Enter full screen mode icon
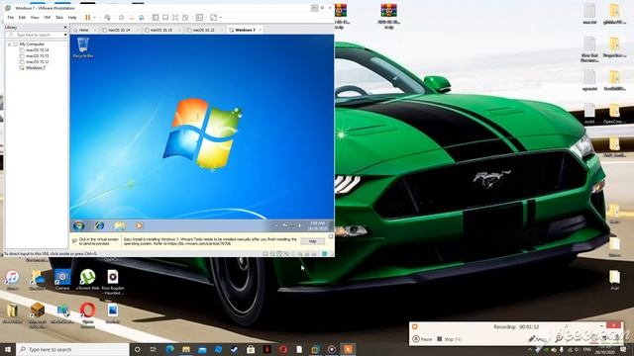This screenshot has width=634, height=356. (x=175, y=18)
